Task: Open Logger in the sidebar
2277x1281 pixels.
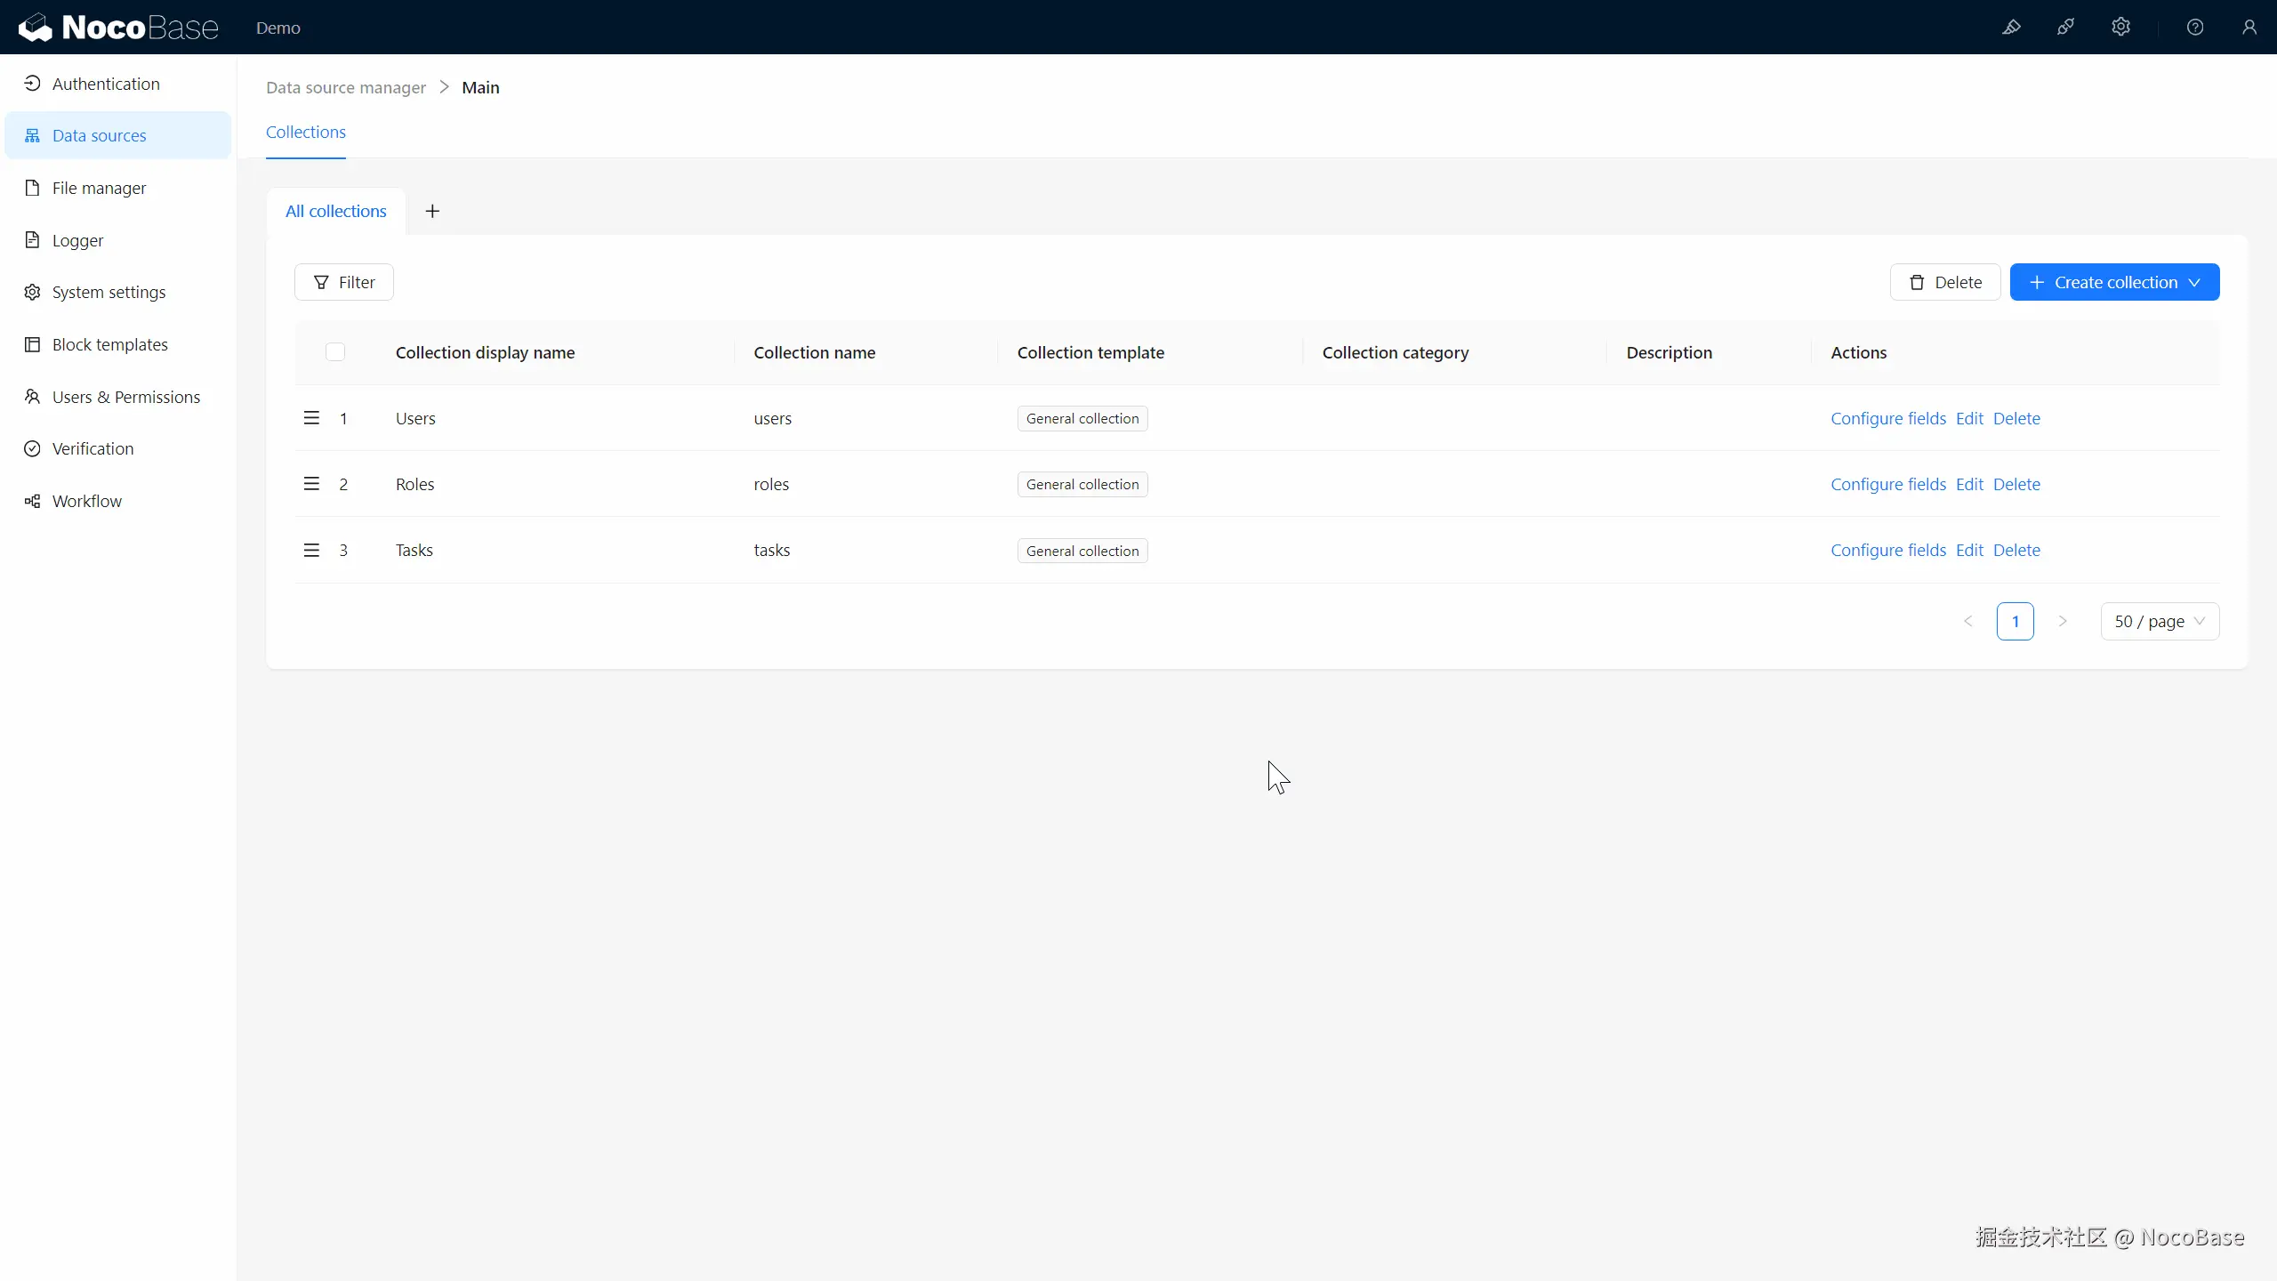Action: tap(117, 240)
